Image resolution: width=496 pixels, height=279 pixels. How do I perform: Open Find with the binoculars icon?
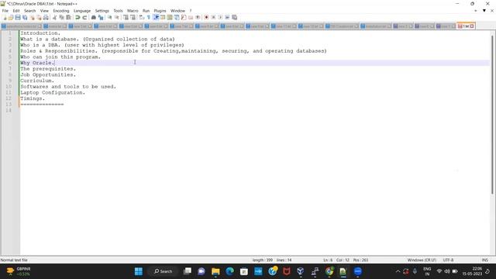click(94, 17)
